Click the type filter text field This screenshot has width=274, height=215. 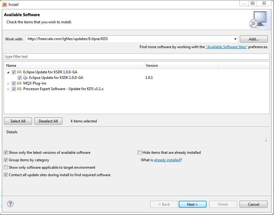coord(137,57)
